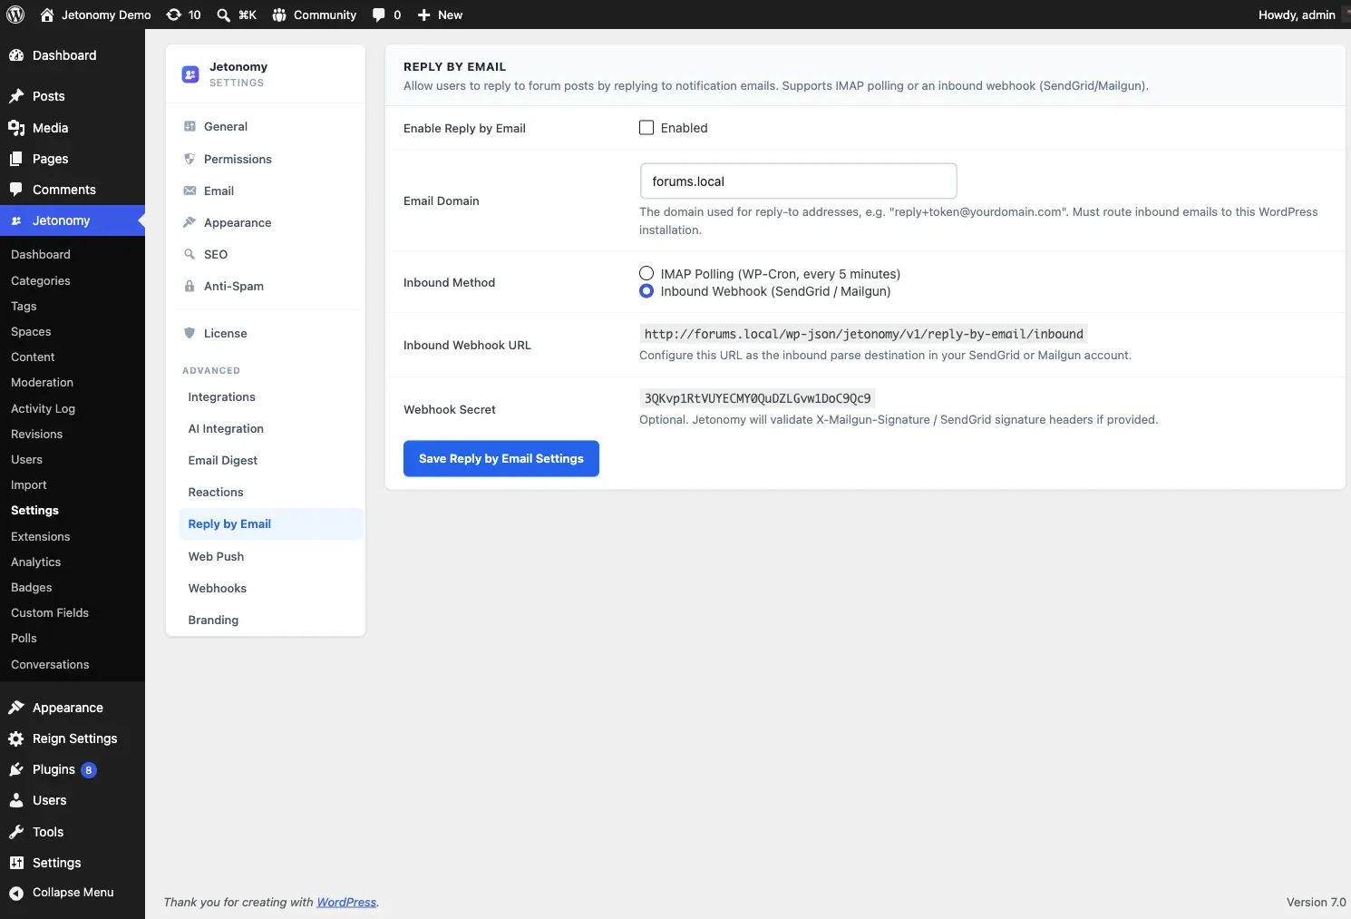The image size is (1351, 919).
Task: Click the updates icon showing 10
Action: point(173,15)
